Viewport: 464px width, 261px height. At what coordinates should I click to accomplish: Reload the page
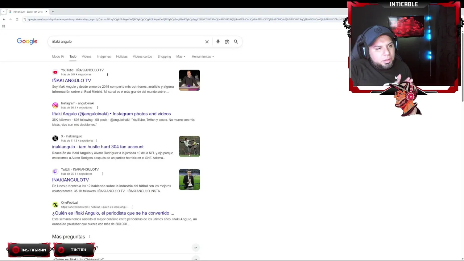[17, 19]
